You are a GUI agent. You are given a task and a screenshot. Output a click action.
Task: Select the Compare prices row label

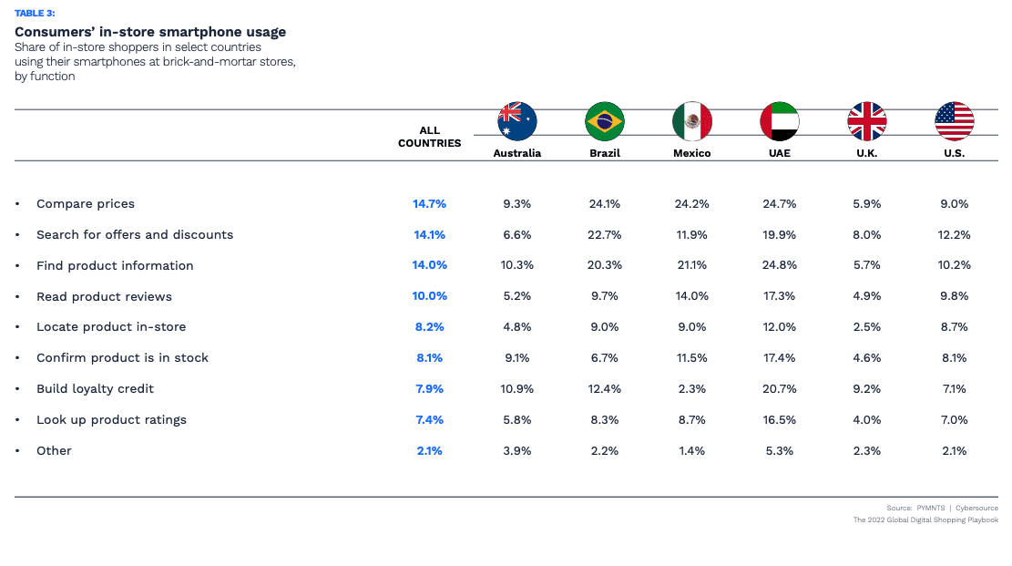pyautogui.click(x=86, y=204)
